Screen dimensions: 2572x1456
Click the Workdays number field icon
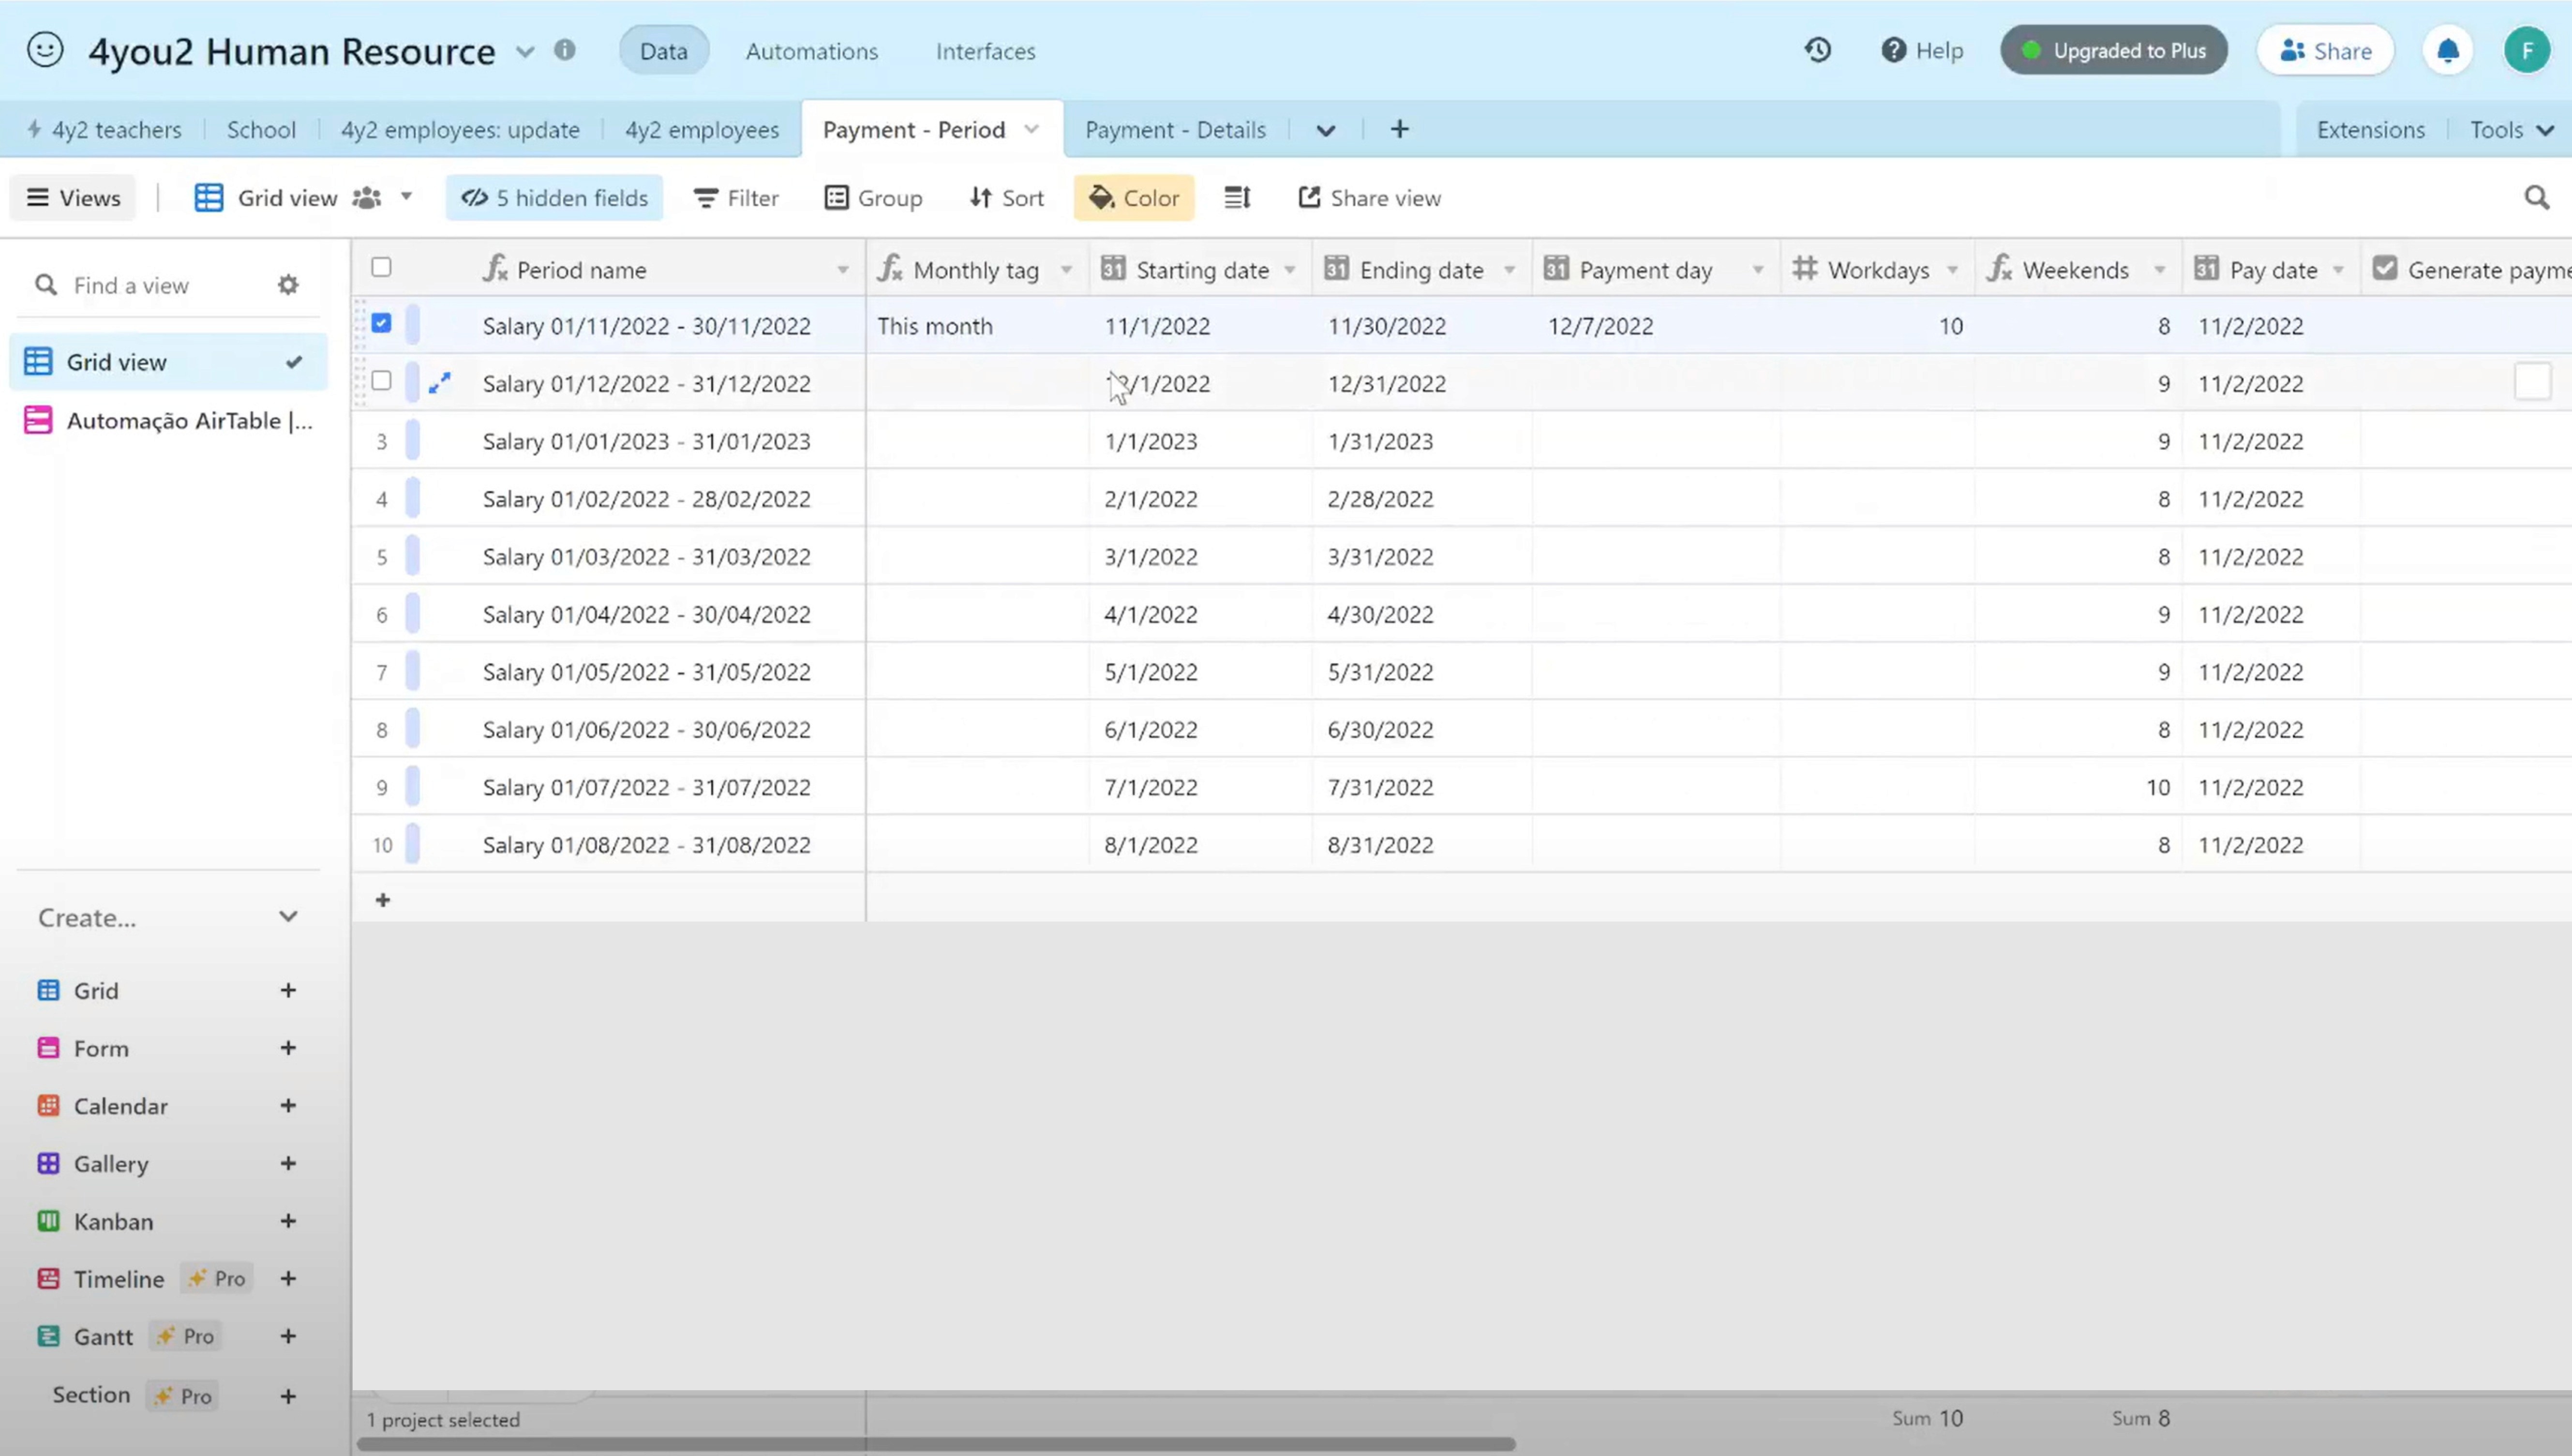coord(1804,269)
